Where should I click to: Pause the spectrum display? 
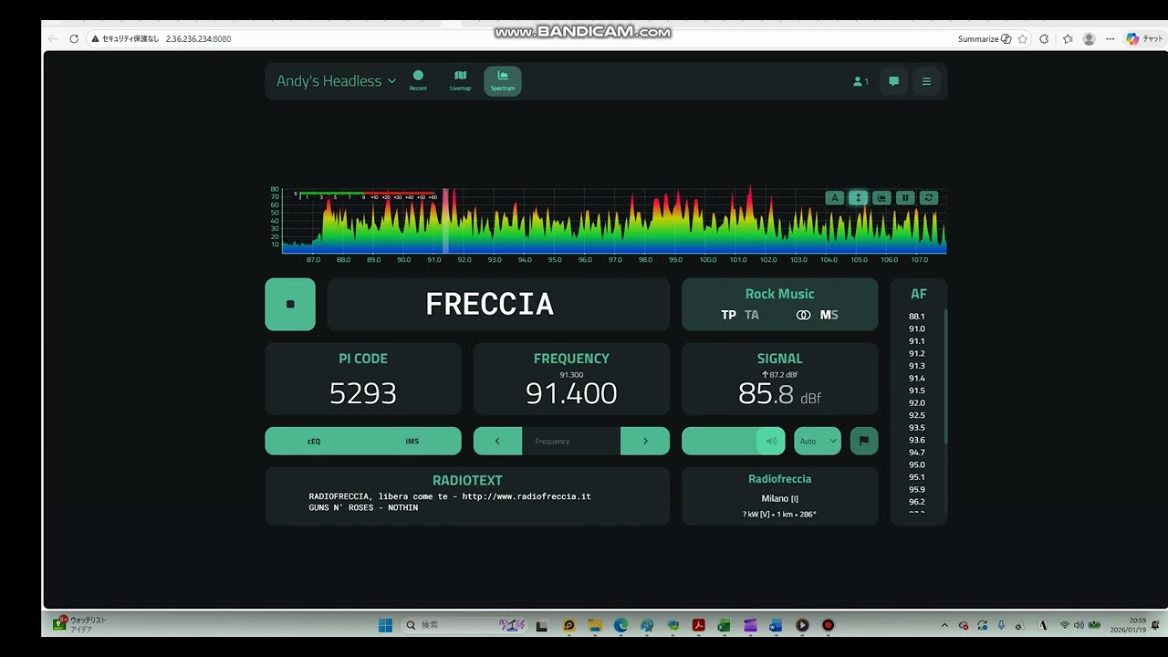click(x=905, y=198)
